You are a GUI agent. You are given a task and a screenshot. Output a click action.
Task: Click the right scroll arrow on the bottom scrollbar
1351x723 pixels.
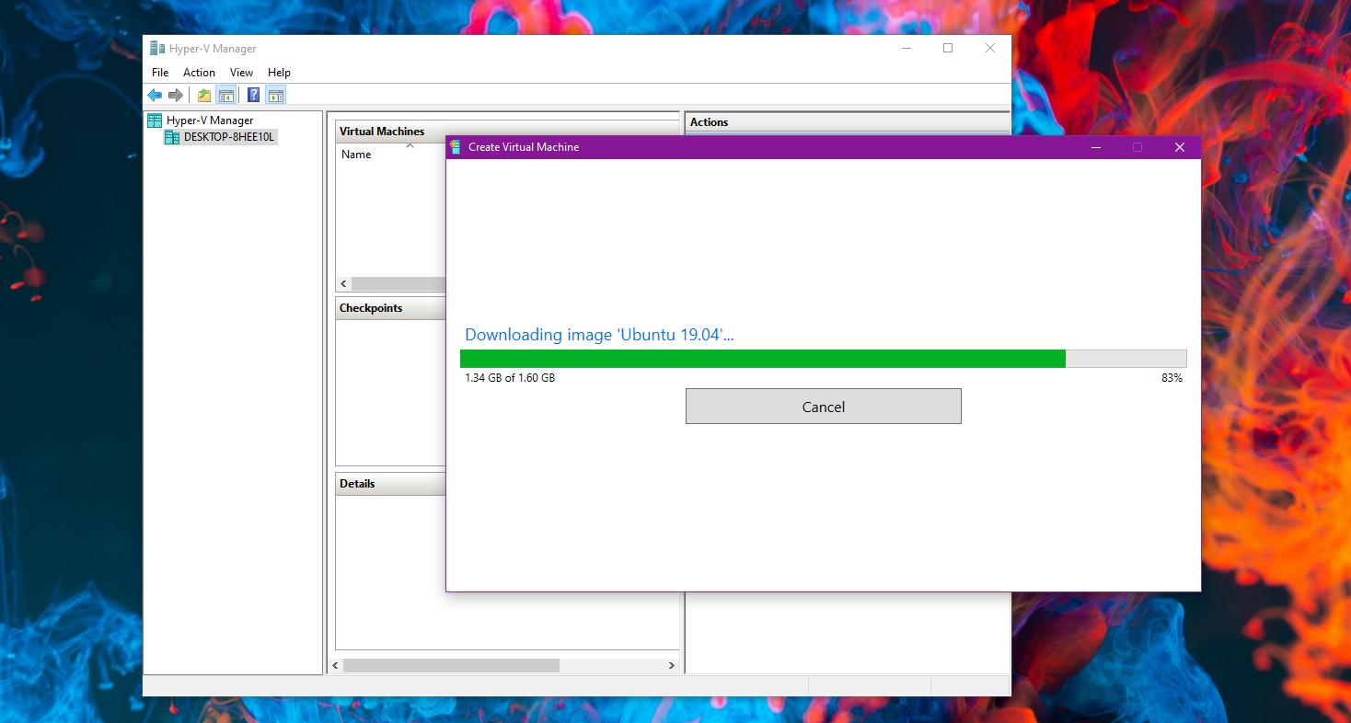tap(673, 664)
